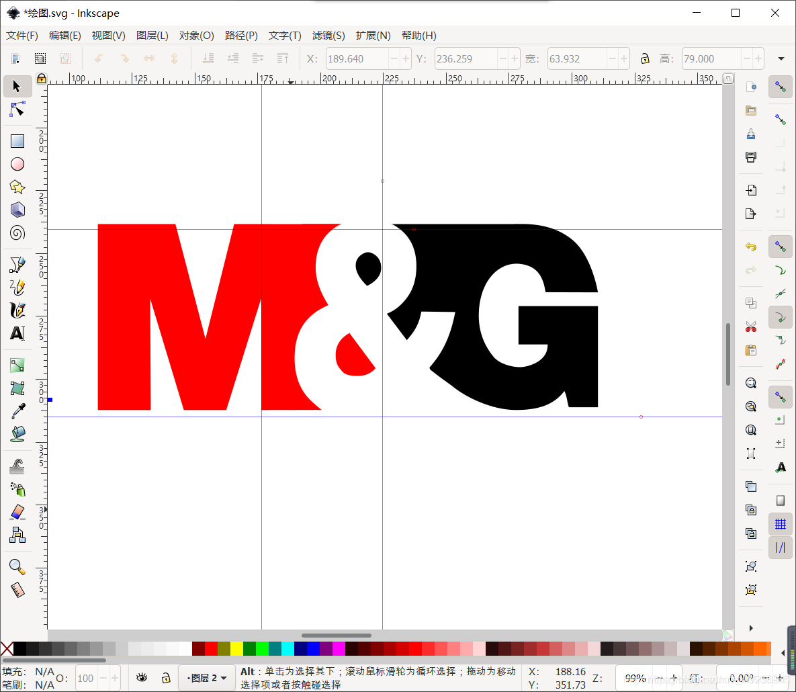796x692 pixels.
Task: Toggle the main snapping enable button
Action: (x=781, y=87)
